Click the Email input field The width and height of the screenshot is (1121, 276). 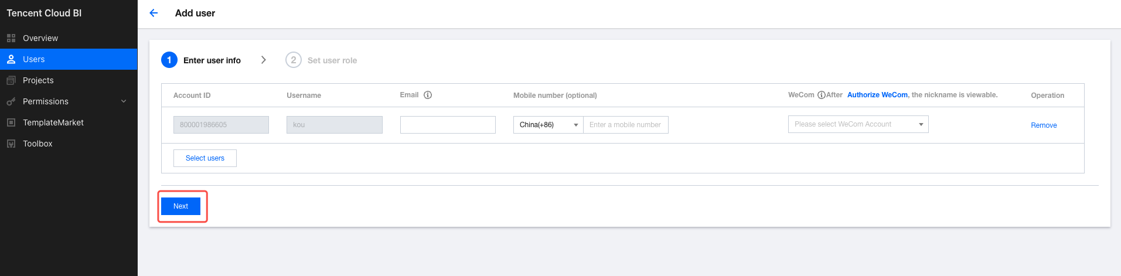[x=448, y=125]
